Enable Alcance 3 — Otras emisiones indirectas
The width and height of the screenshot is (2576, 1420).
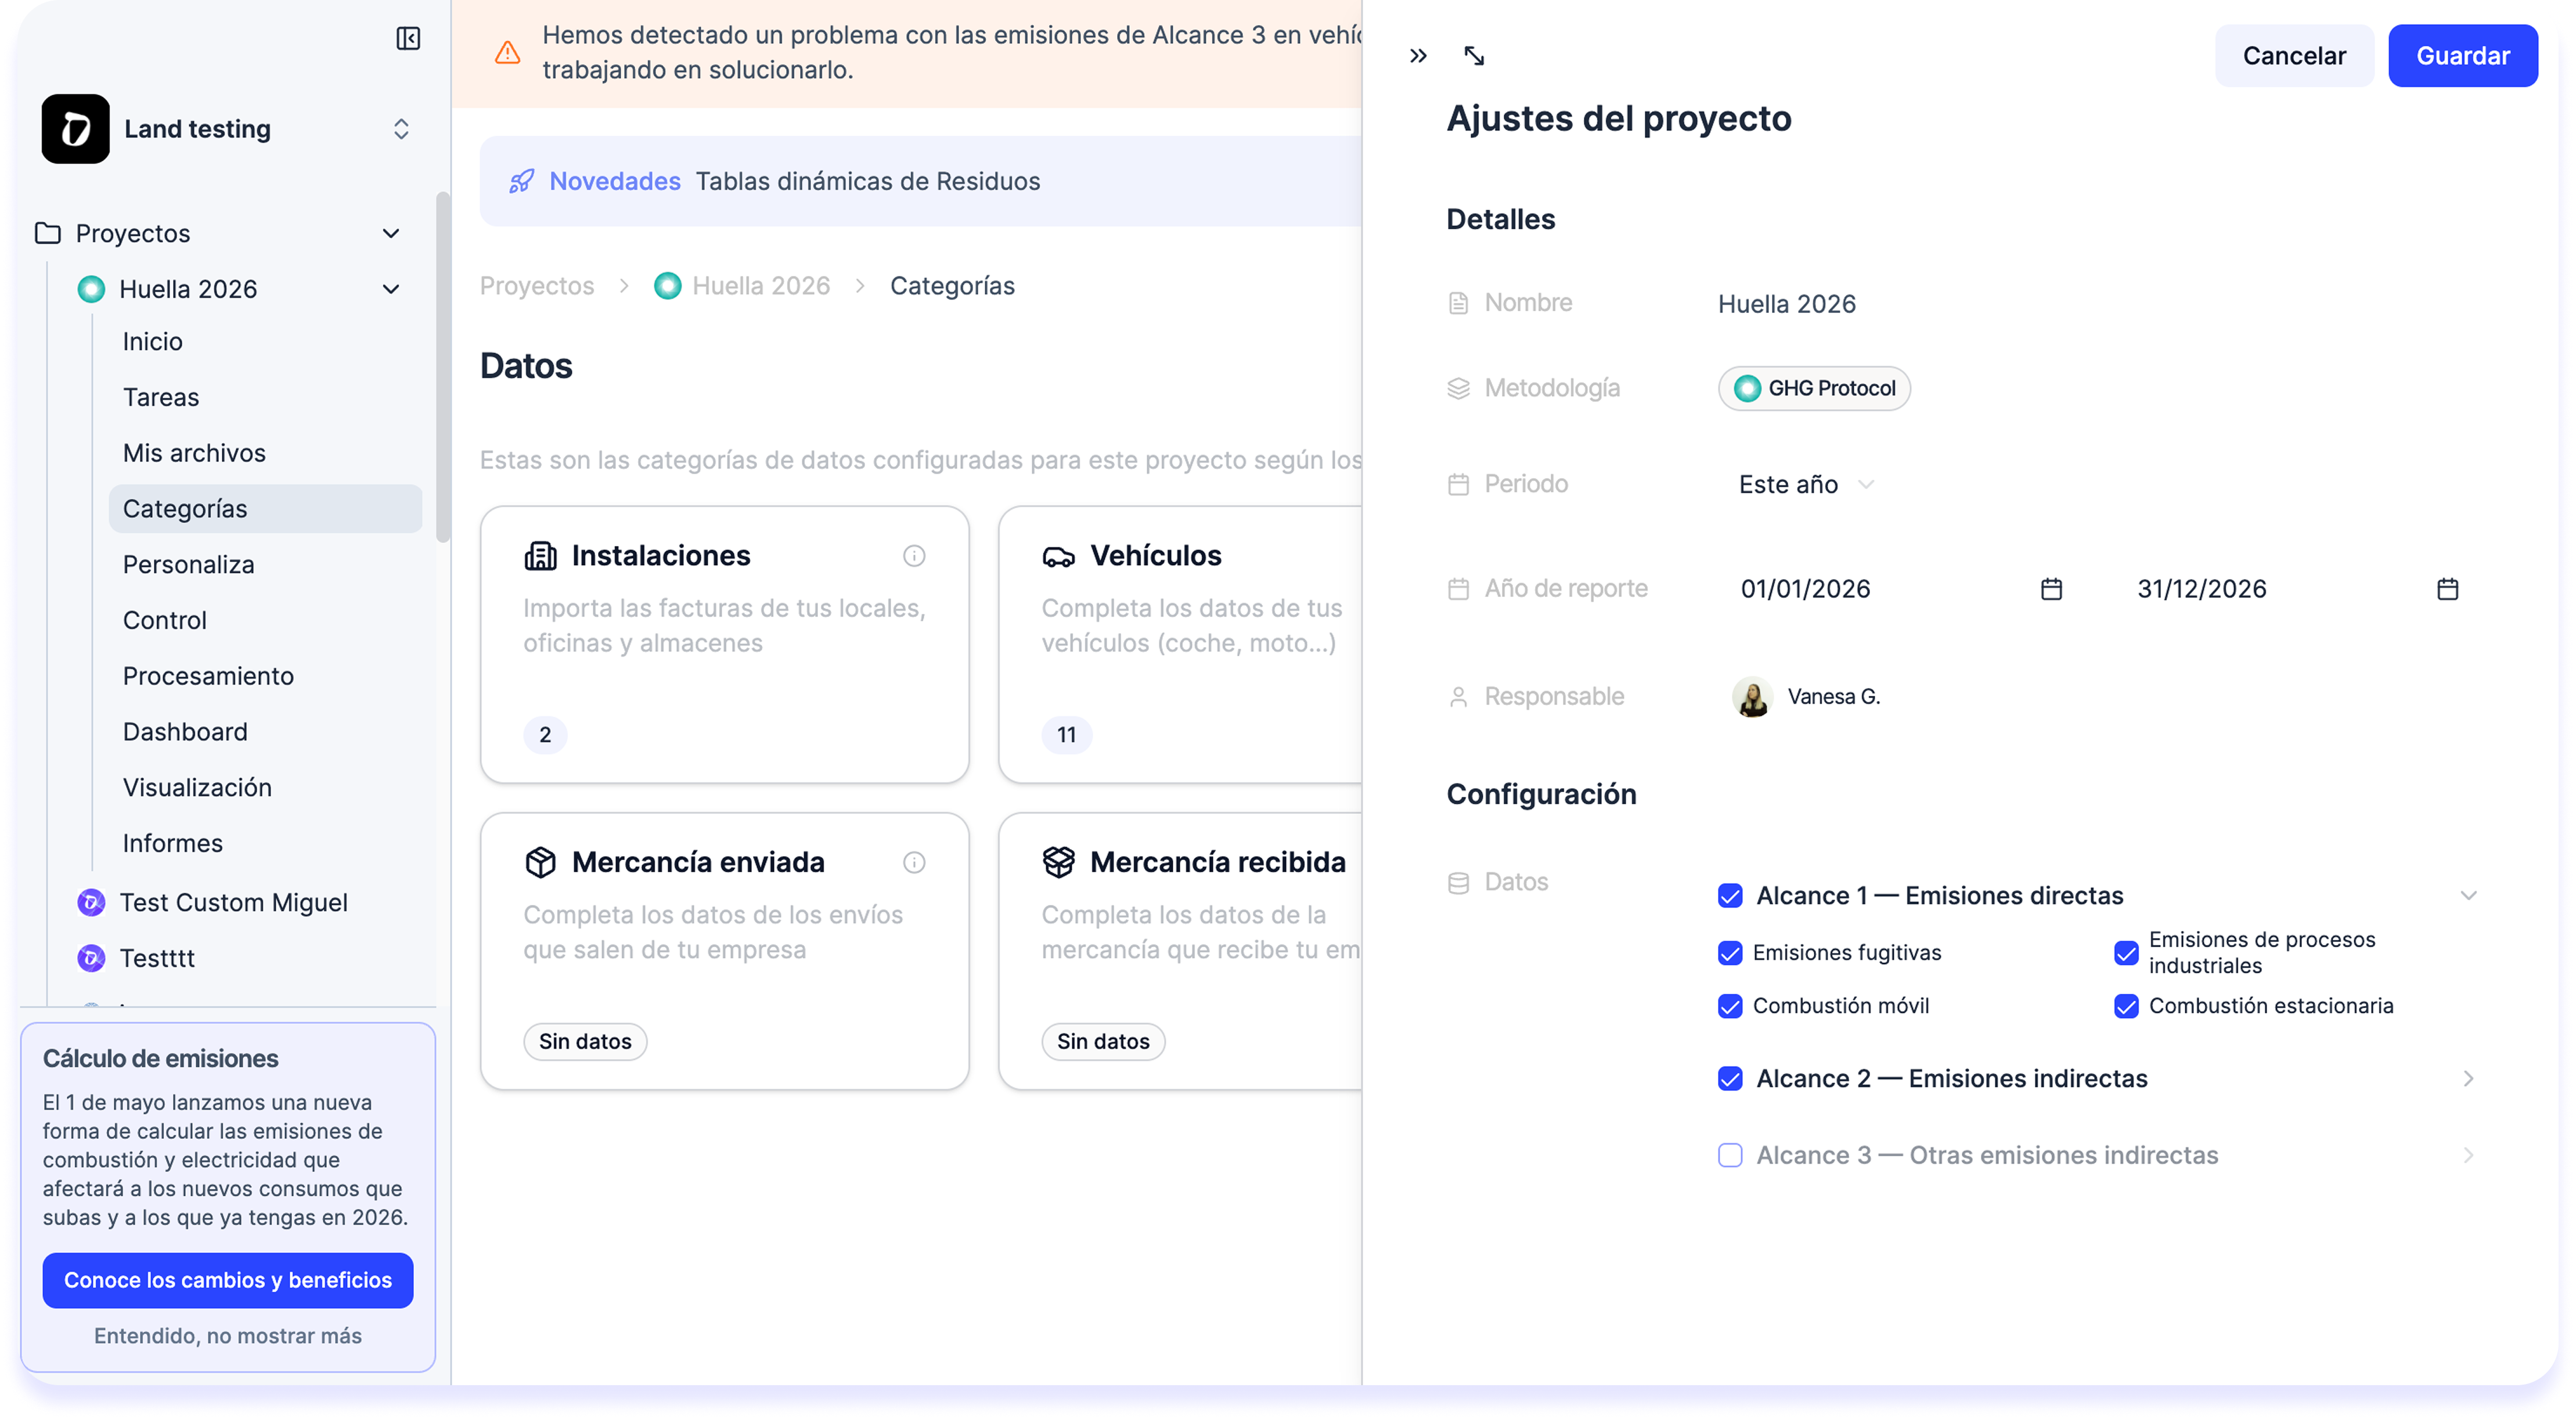click(x=1730, y=1156)
